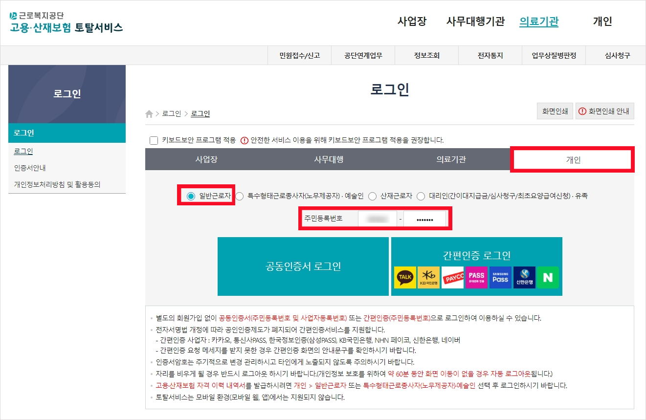Click the teal 로그인 sidebar header
The height and width of the screenshot is (420, 646).
click(67, 133)
